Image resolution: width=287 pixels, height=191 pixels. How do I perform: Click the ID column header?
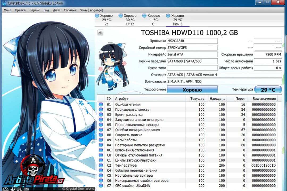(x=109, y=98)
